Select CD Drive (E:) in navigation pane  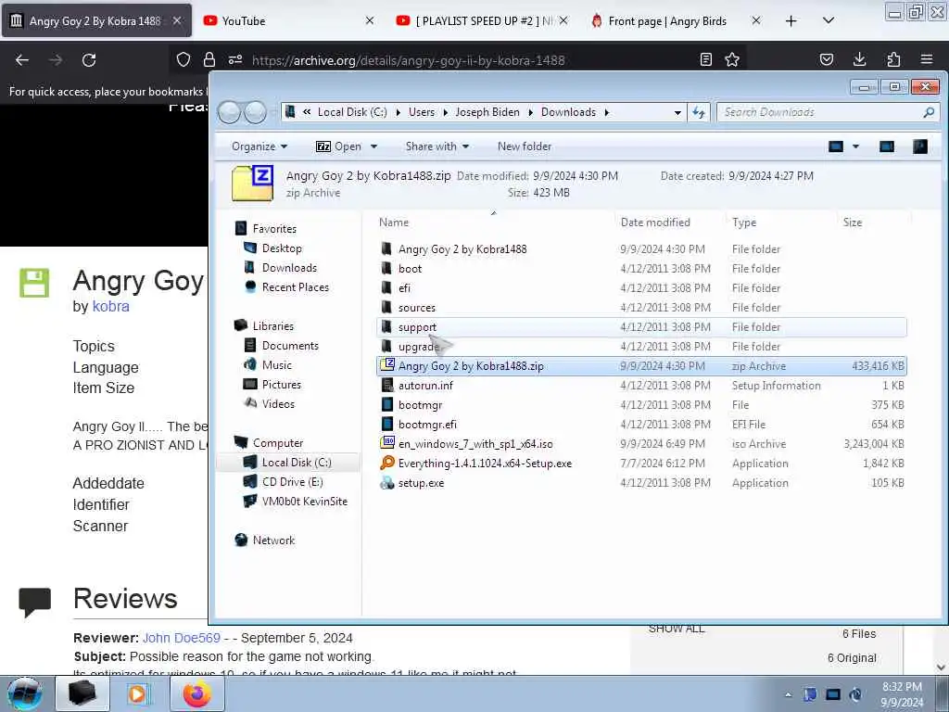[x=292, y=482]
